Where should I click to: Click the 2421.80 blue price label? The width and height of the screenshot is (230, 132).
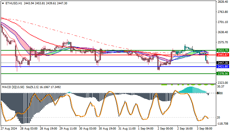[x=223, y=67]
